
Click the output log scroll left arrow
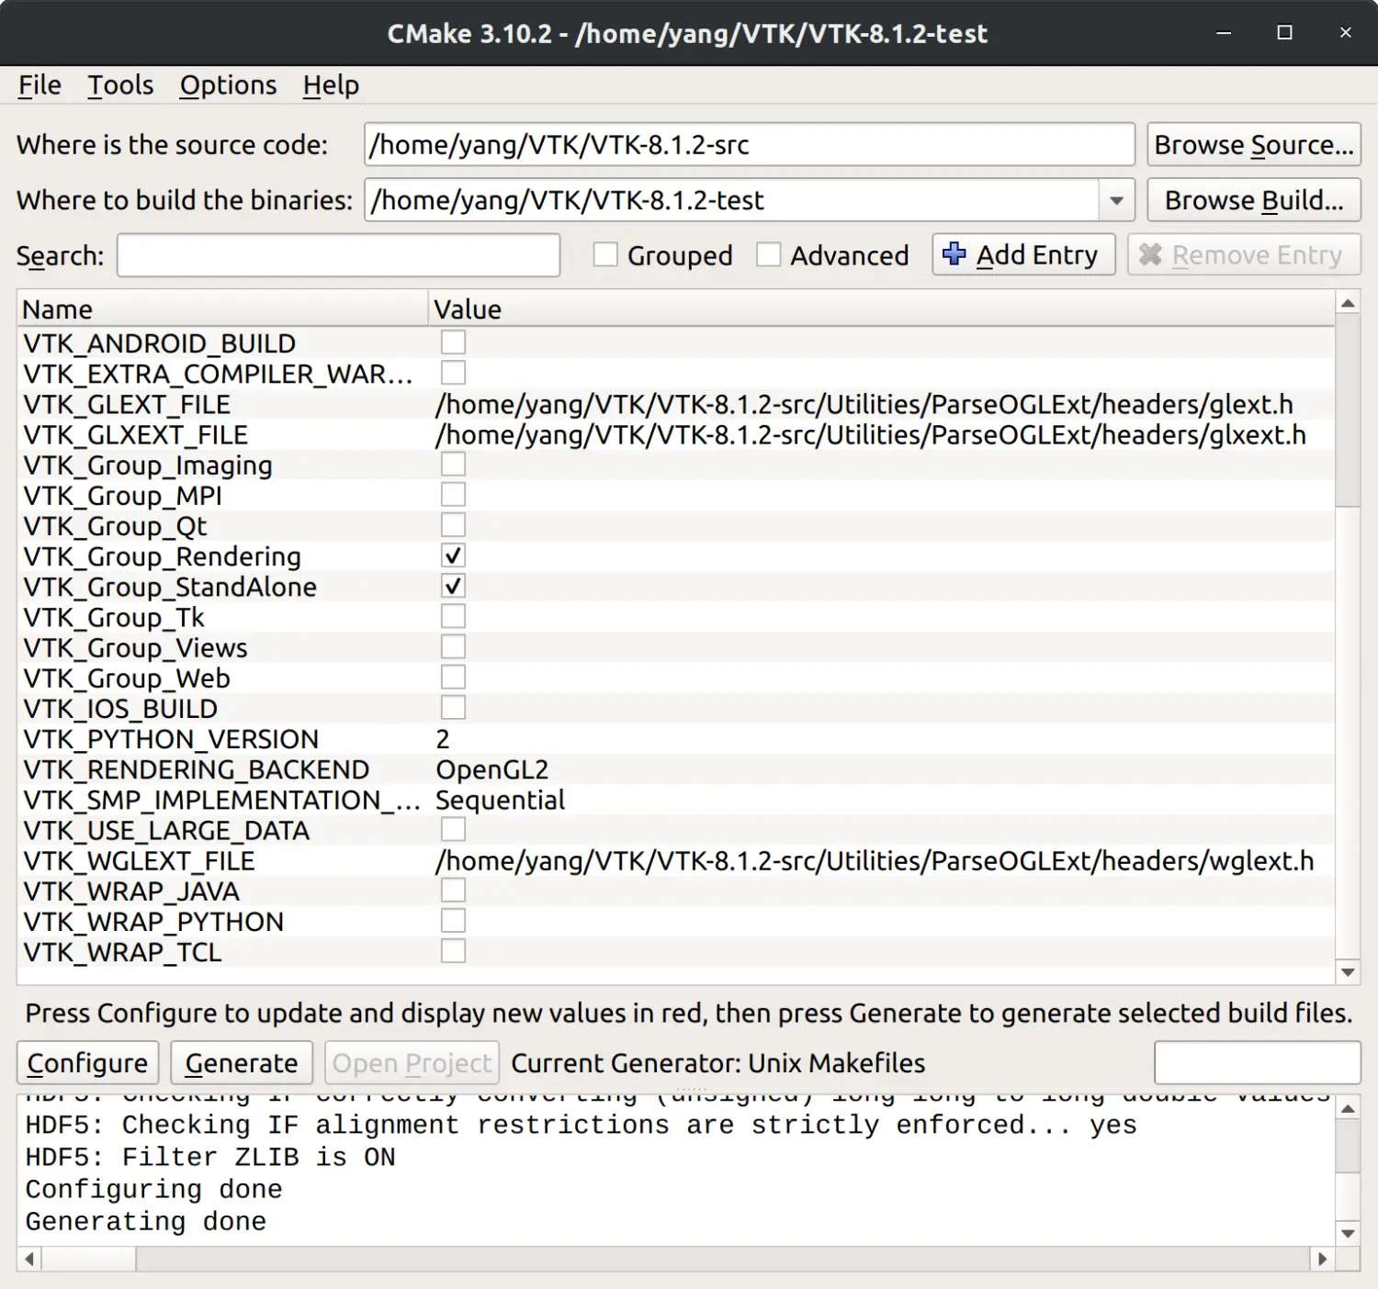pyautogui.click(x=29, y=1259)
